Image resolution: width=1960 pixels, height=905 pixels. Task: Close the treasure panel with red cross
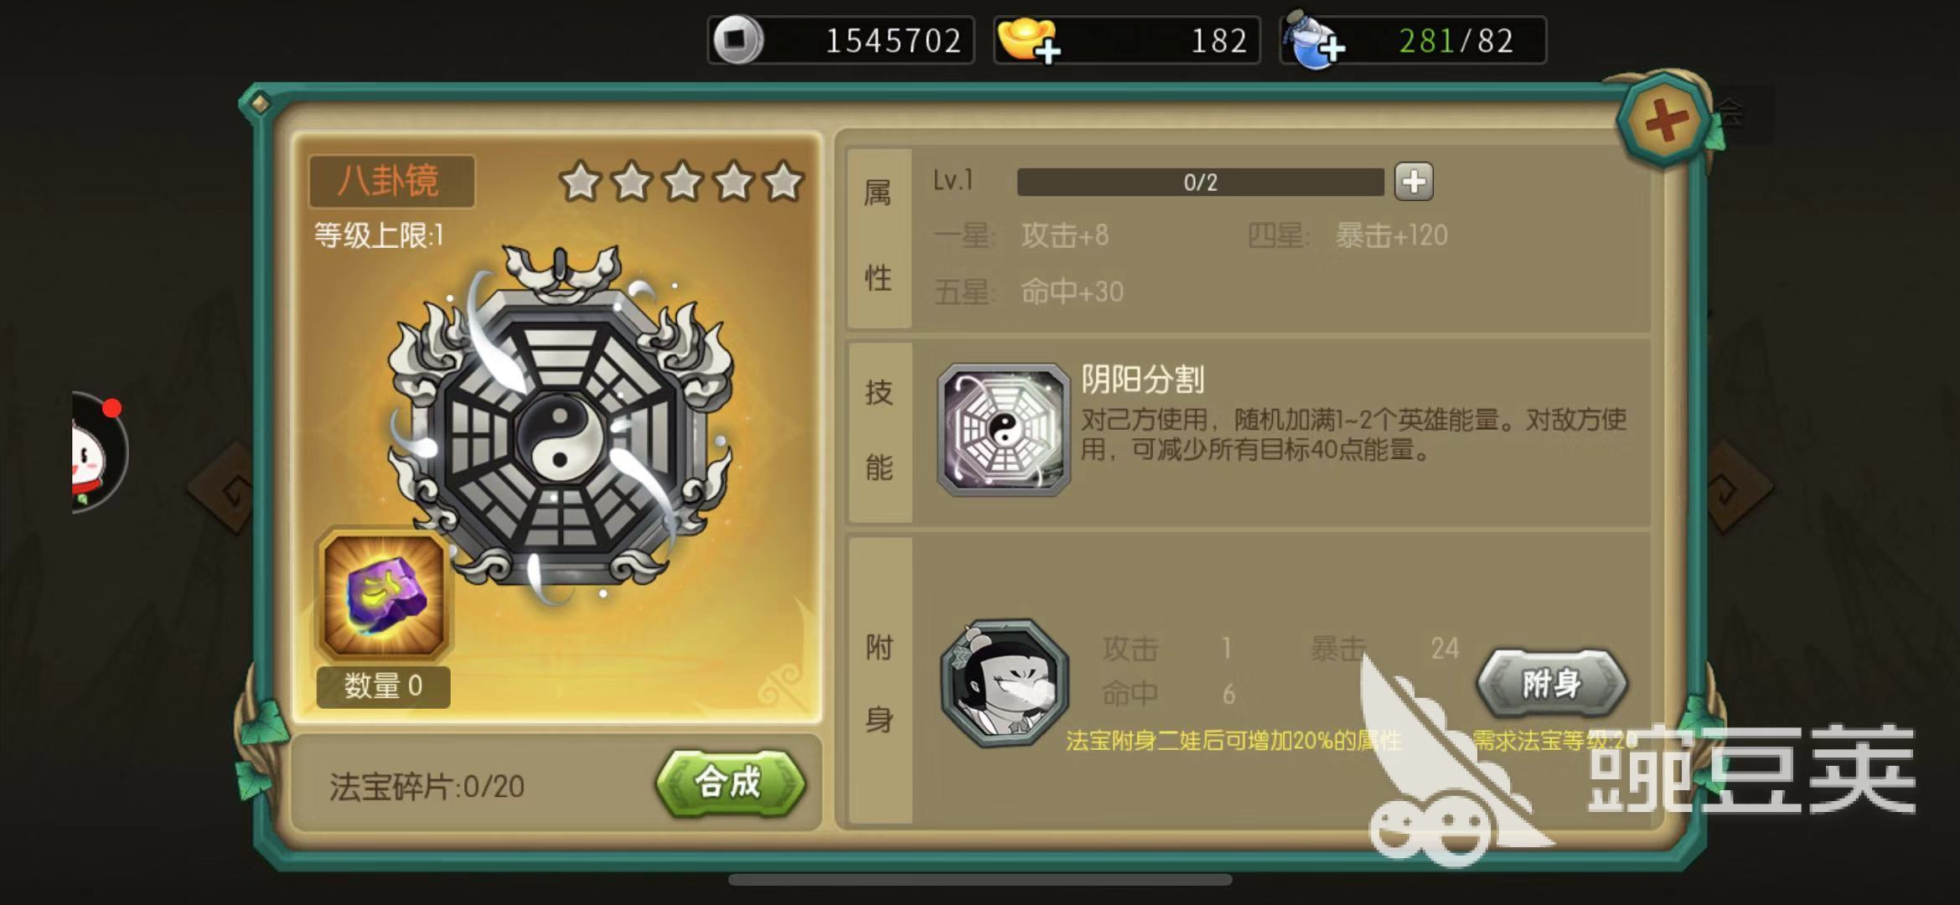tap(1663, 122)
